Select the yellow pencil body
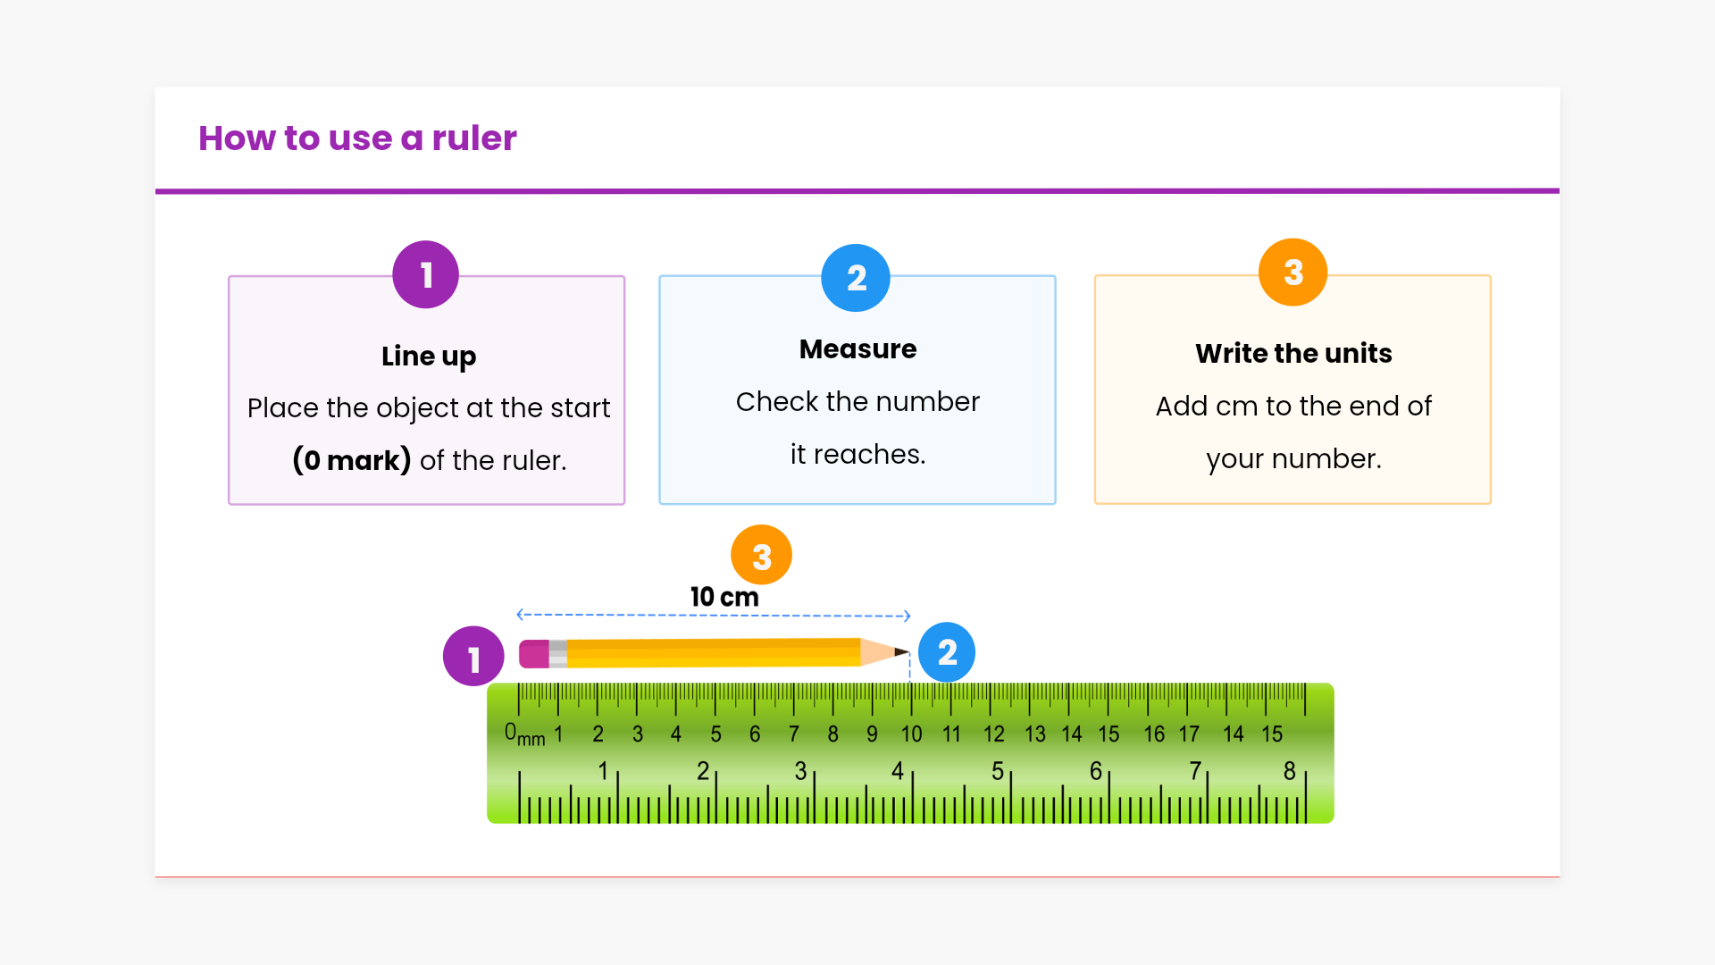Viewport: 1715px width, 965px height. click(x=713, y=652)
